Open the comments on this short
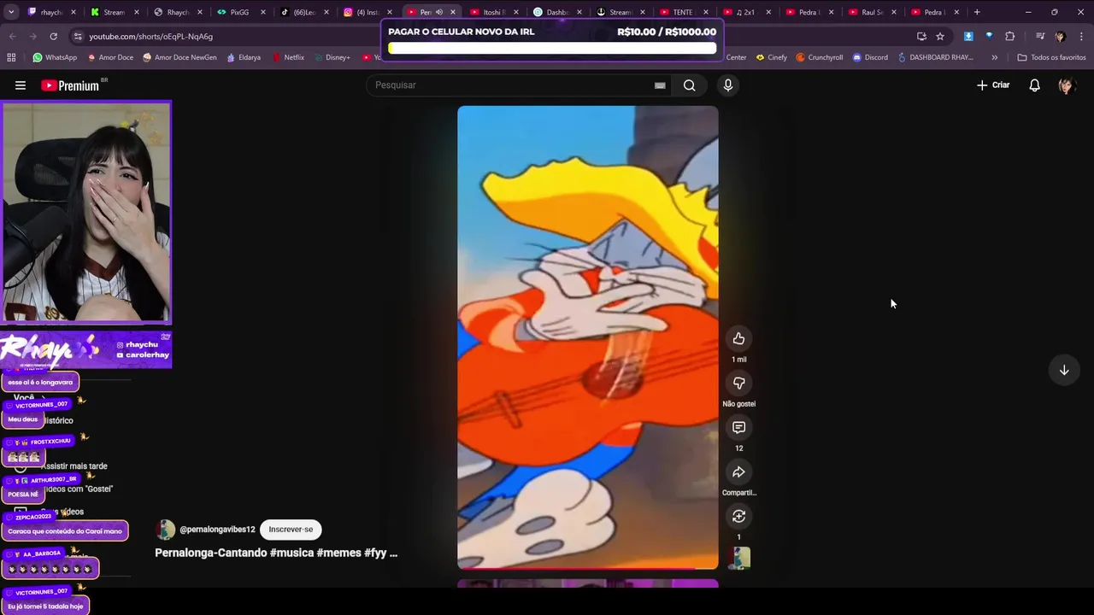The height and width of the screenshot is (615, 1094). pyautogui.click(x=738, y=428)
